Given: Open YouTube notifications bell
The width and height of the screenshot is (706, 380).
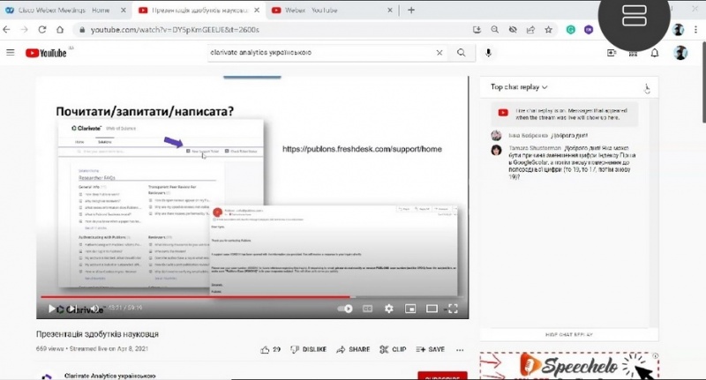Looking at the screenshot, I should pyautogui.click(x=655, y=53).
